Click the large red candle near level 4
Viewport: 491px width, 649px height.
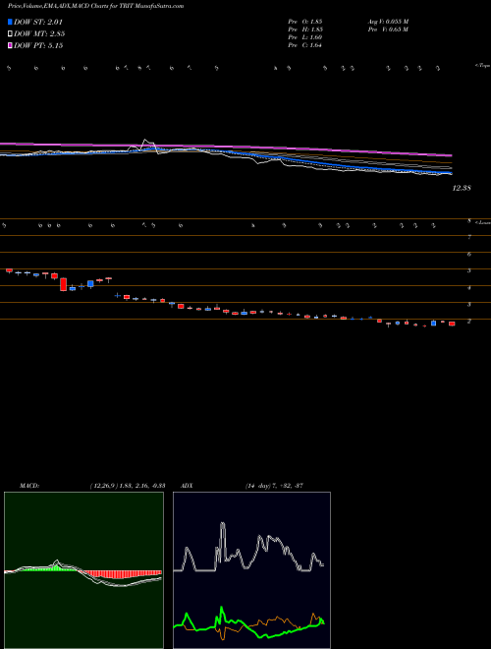click(63, 284)
